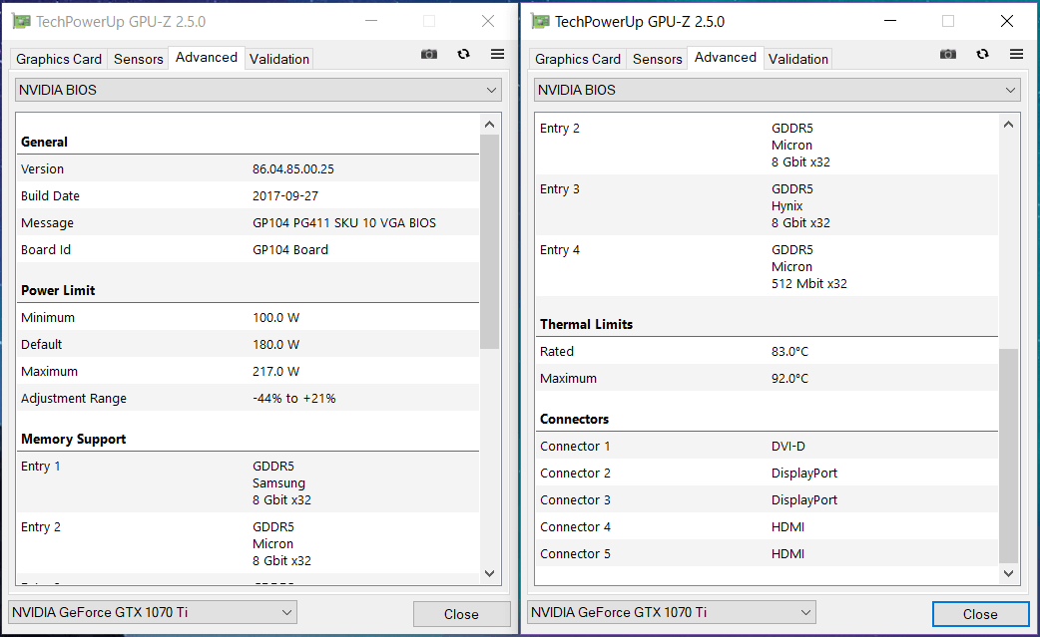Open GTX 1070 Ti GPU selector in right window
1040x637 pixels.
[x=672, y=612]
